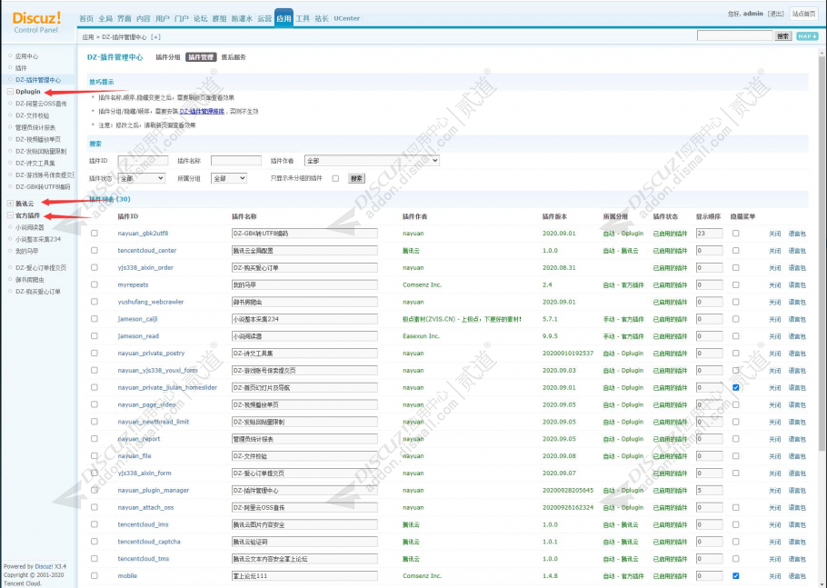Select the nayuan_gbk2utf8 row checkbox
This screenshot has height=588, width=827.
click(95, 233)
